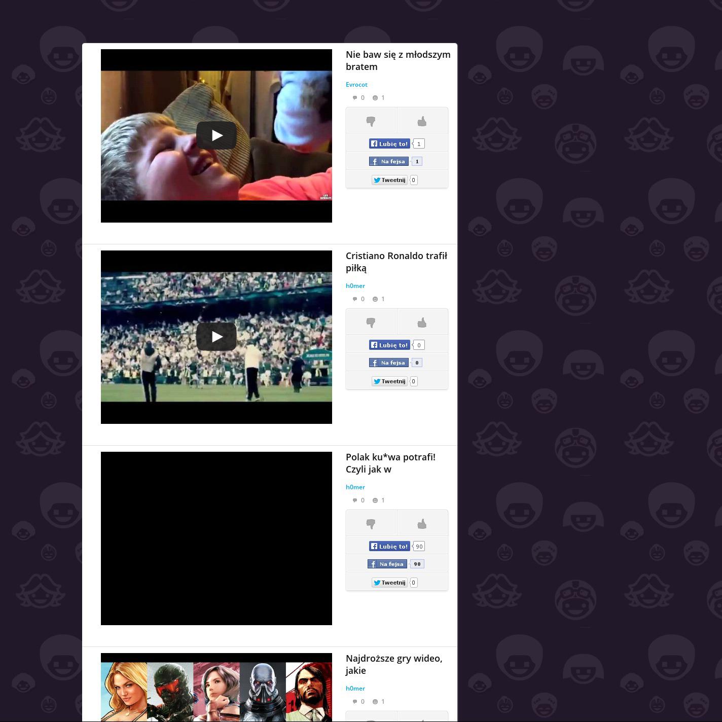The image size is (722, 722).
Task: Thumbs up the 'Polak ku*wa potrafi' post
Action: pos(422,524)
